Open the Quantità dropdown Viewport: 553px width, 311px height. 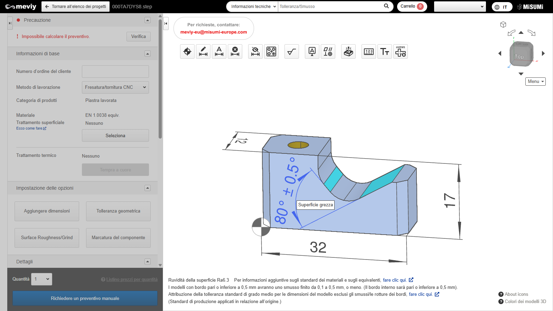pyautogui.click(x=41, y=279)
